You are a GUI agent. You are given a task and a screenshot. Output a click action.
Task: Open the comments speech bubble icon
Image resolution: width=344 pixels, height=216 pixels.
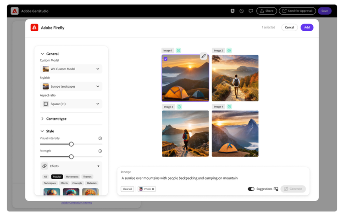(251, 11)
